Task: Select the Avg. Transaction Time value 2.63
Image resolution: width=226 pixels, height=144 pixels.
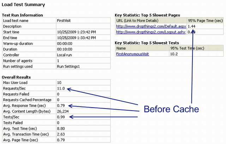Action: click(61, 134)
